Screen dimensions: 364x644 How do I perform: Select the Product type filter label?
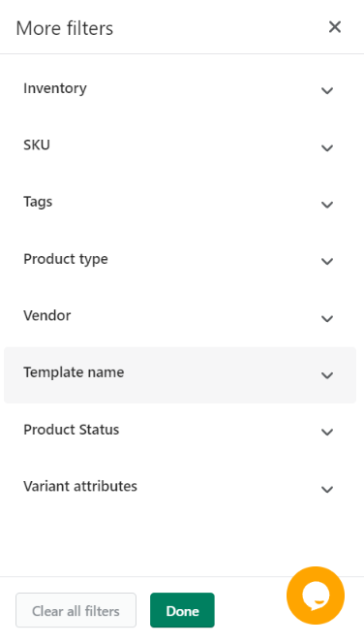(x=66, y=259)
